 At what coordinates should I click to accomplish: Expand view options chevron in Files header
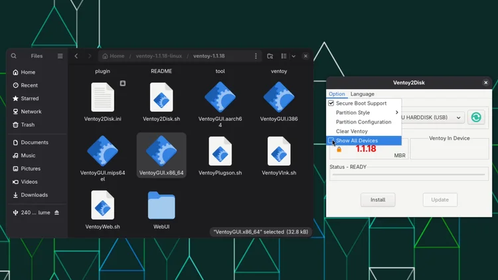point(293,56)
